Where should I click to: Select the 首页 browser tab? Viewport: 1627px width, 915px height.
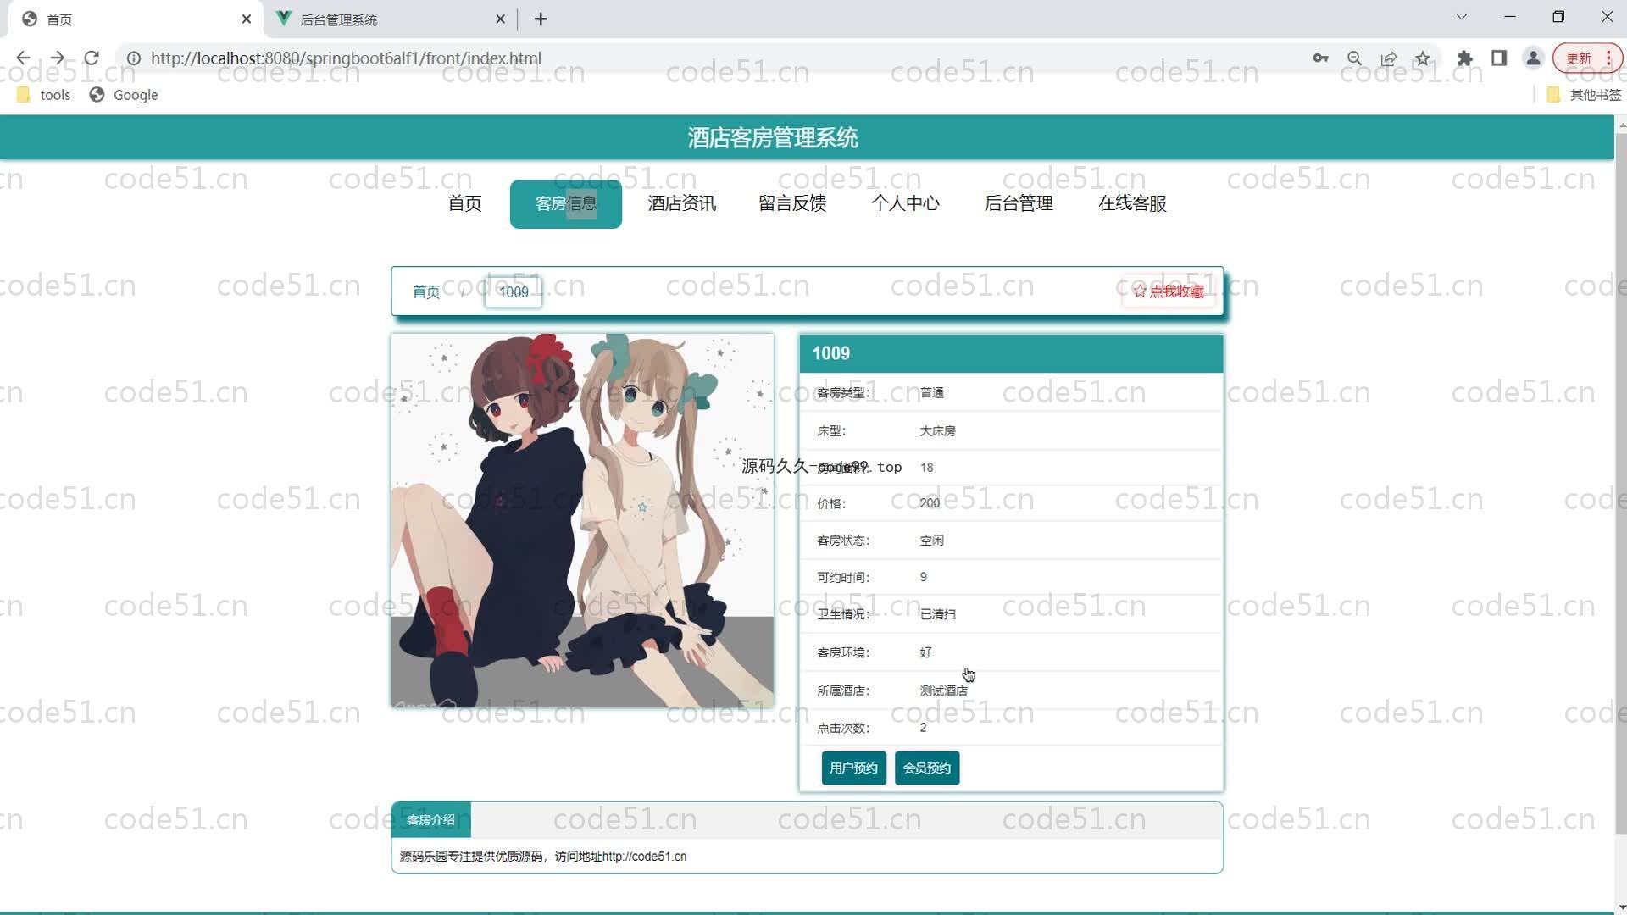pos(136,19)
